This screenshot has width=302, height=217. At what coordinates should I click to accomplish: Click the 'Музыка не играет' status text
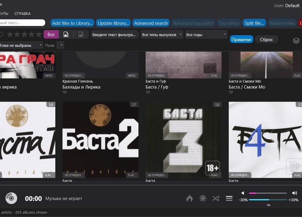coord(64,199)
